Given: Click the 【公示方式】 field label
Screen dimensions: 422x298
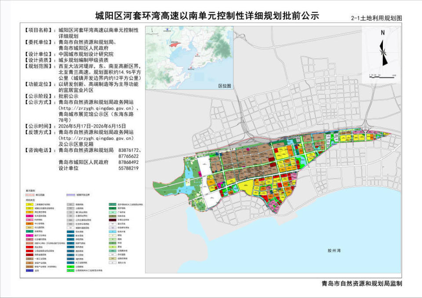Looking at the screenshot, I should (x=38, y=102).
